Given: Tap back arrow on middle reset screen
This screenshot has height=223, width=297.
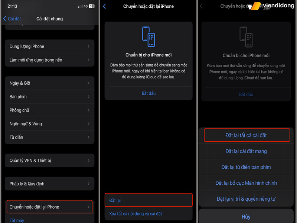Looking at the screenshot, I should pos(104,6).
